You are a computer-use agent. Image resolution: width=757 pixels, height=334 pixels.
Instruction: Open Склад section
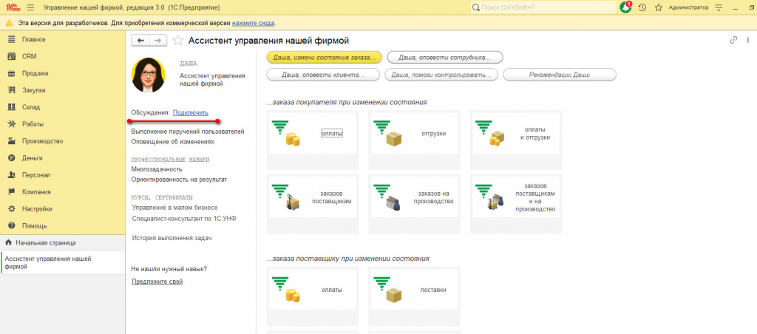(x=31, y=107)
